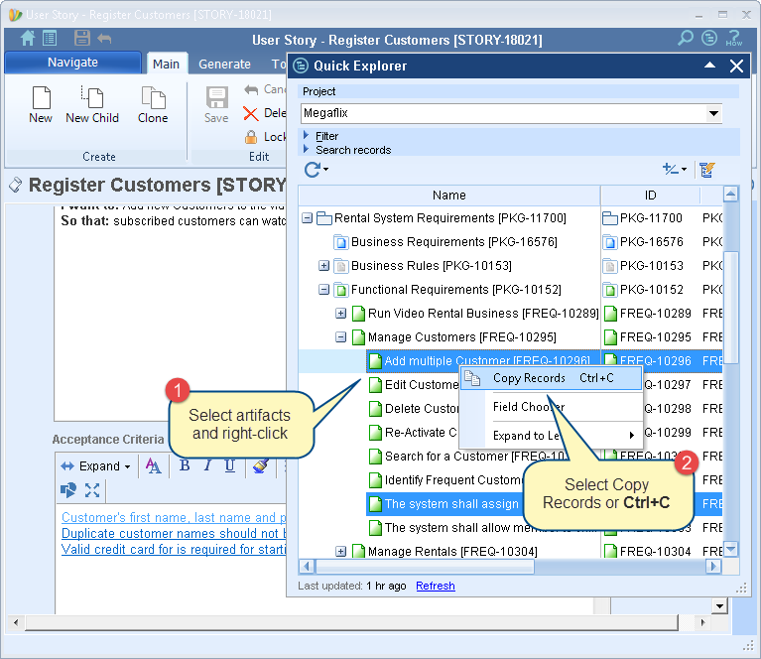Expand Manage Rentals tree node
This screenshot has height=659, width=761.
341,551
